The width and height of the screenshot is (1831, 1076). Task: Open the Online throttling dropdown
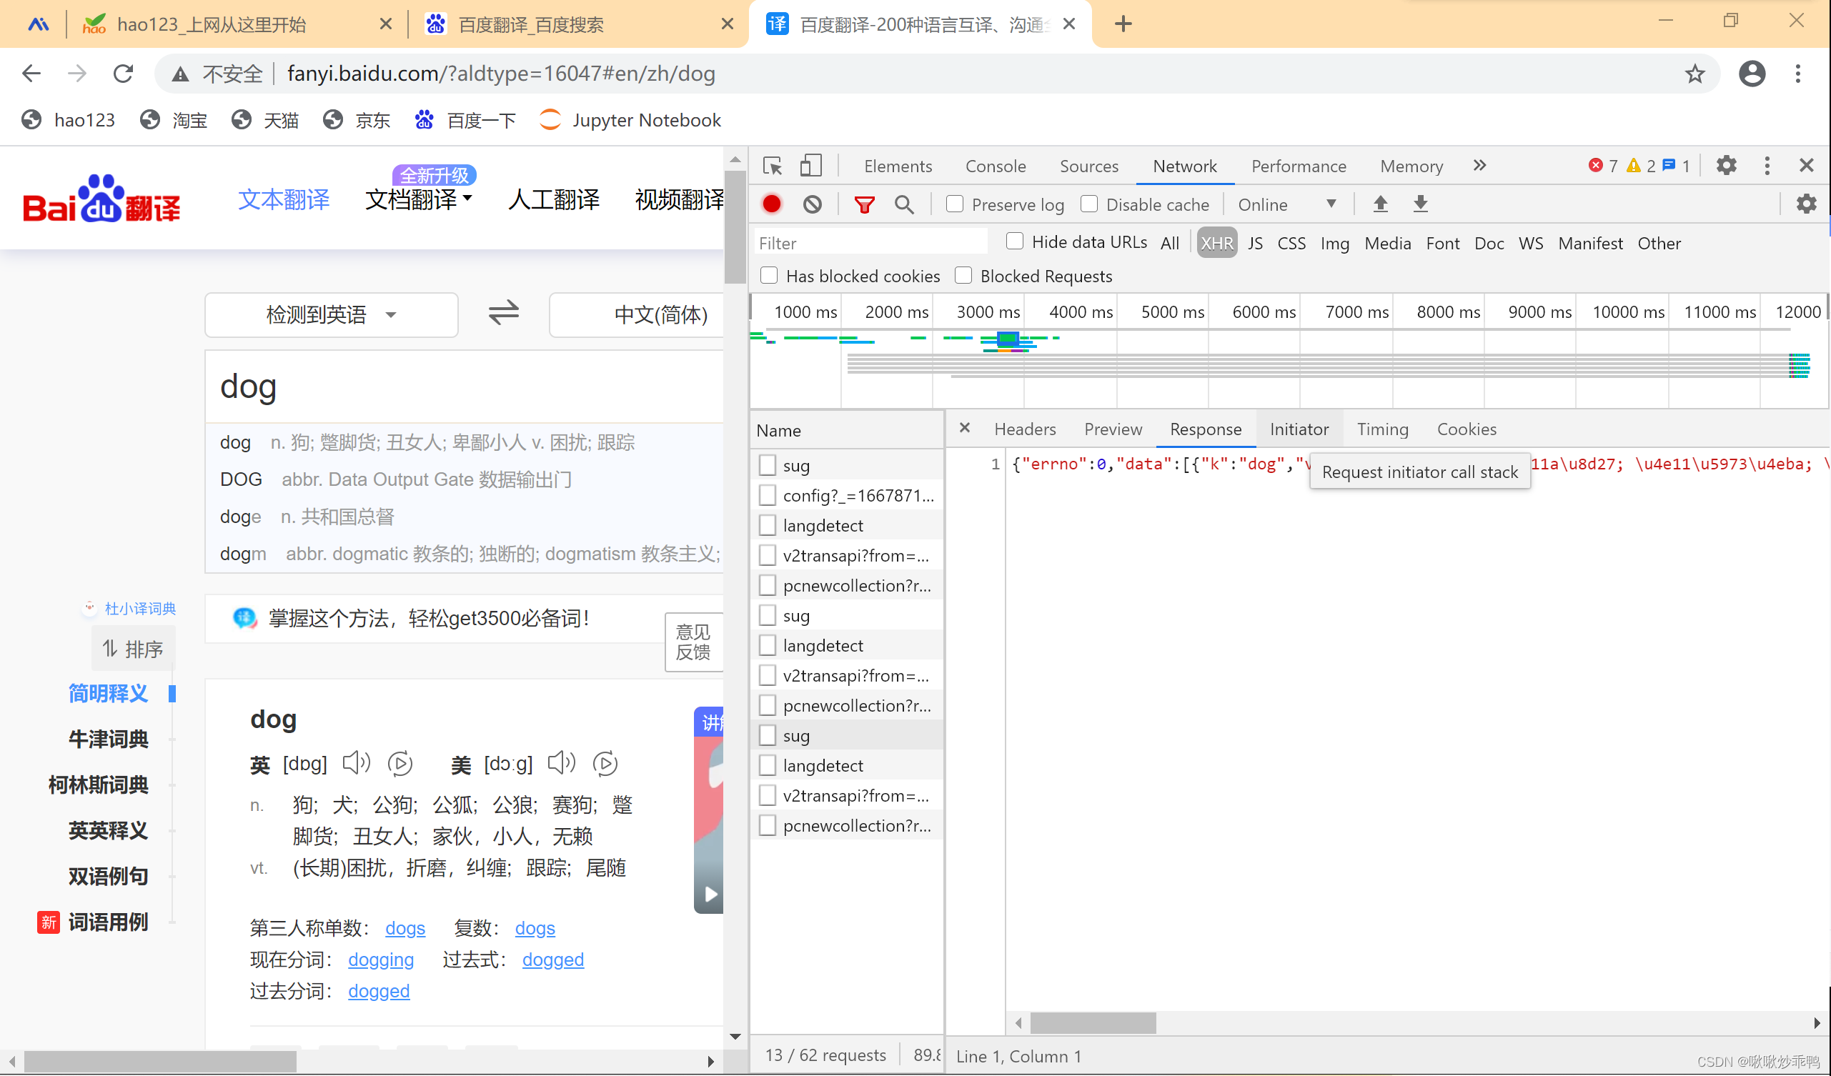1287,205
